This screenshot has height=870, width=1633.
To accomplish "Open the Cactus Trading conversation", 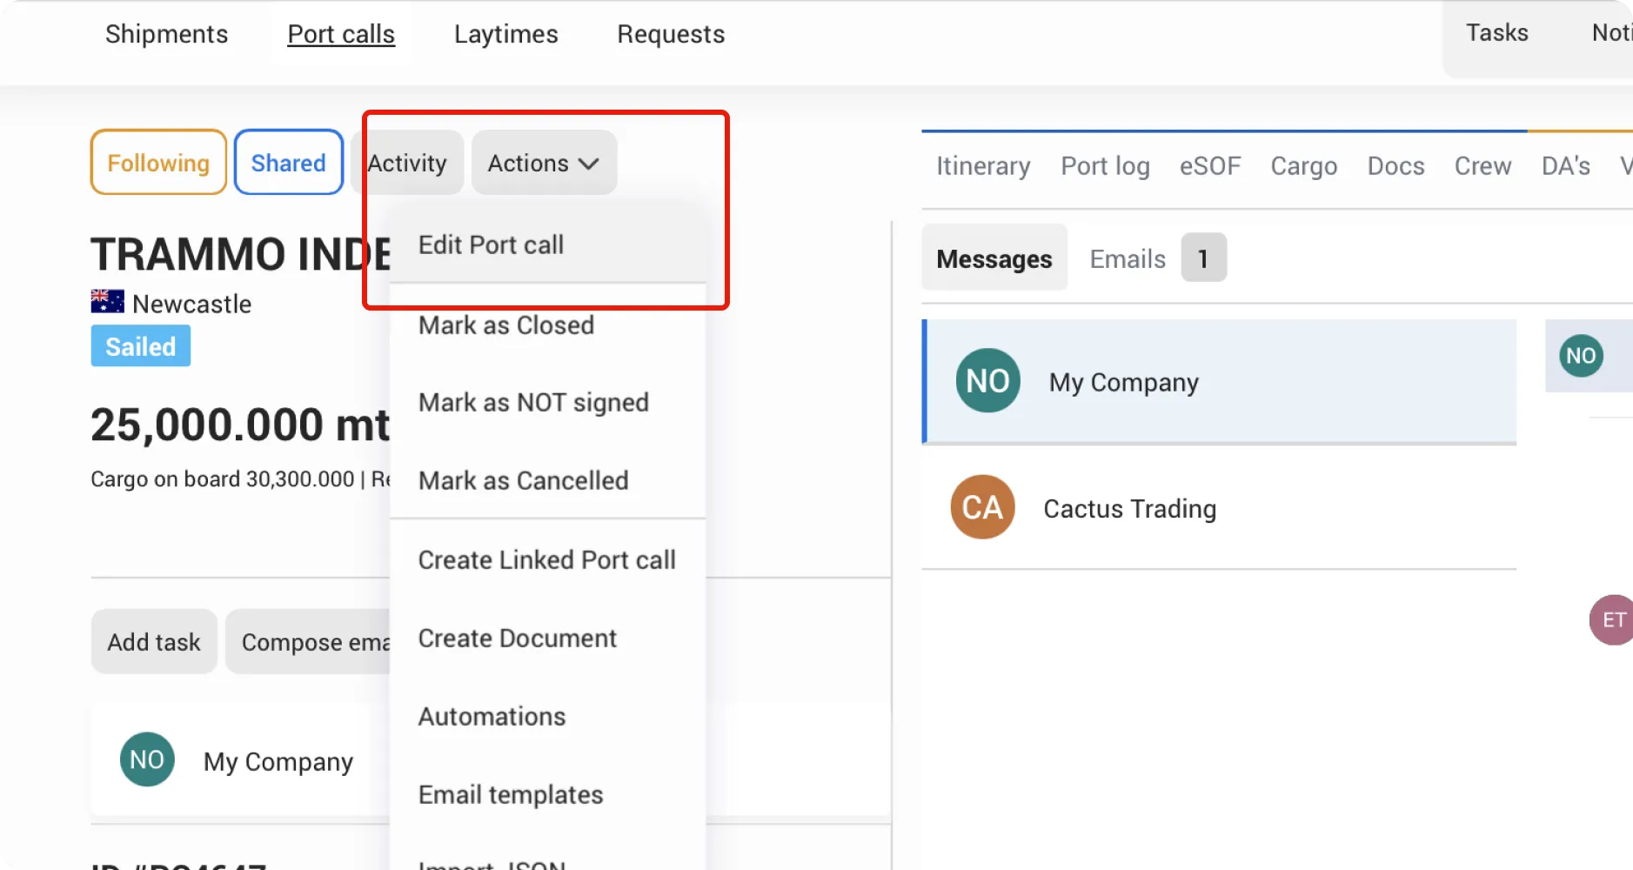I will coord(1220,507).
